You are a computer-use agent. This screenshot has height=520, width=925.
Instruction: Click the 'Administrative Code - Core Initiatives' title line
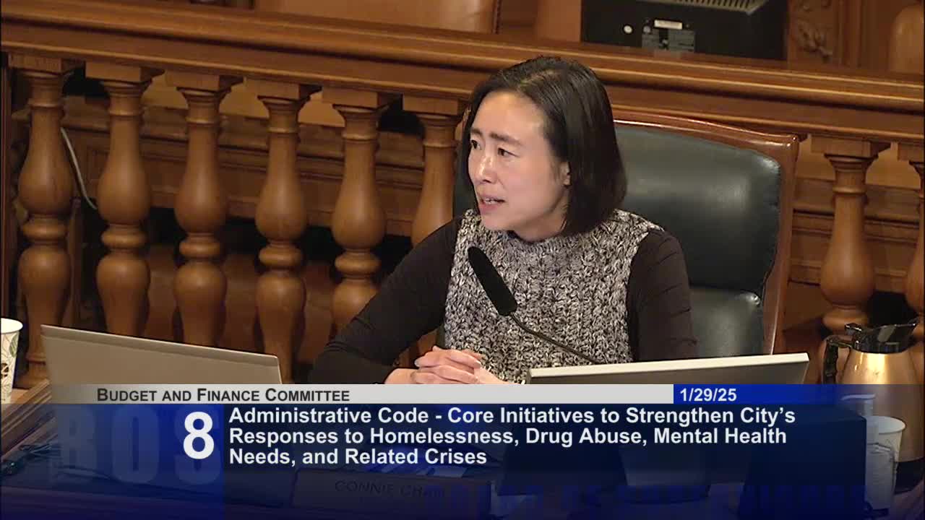click(x=512, y=416)
